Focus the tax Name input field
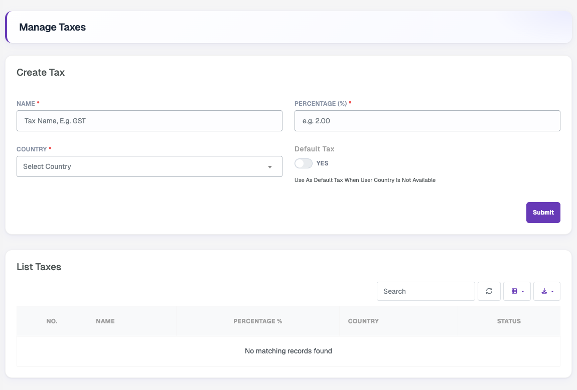 point(150,121)
